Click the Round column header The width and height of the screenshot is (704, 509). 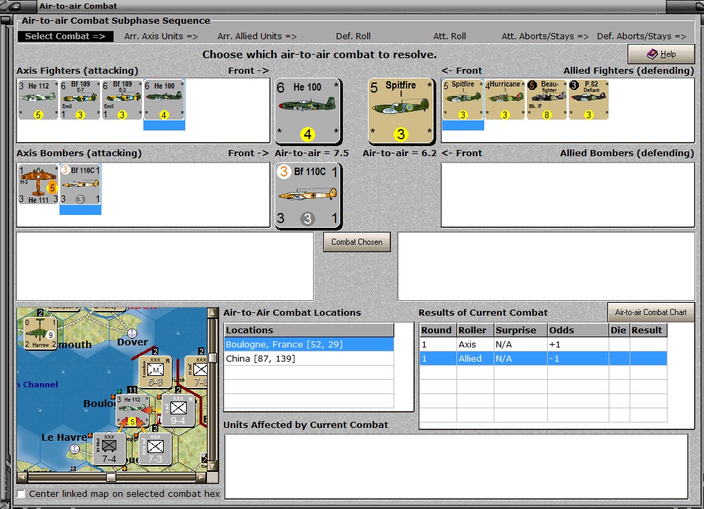coord(438,330)
